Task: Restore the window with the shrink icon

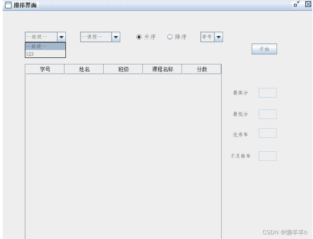Action: (297, 4)
